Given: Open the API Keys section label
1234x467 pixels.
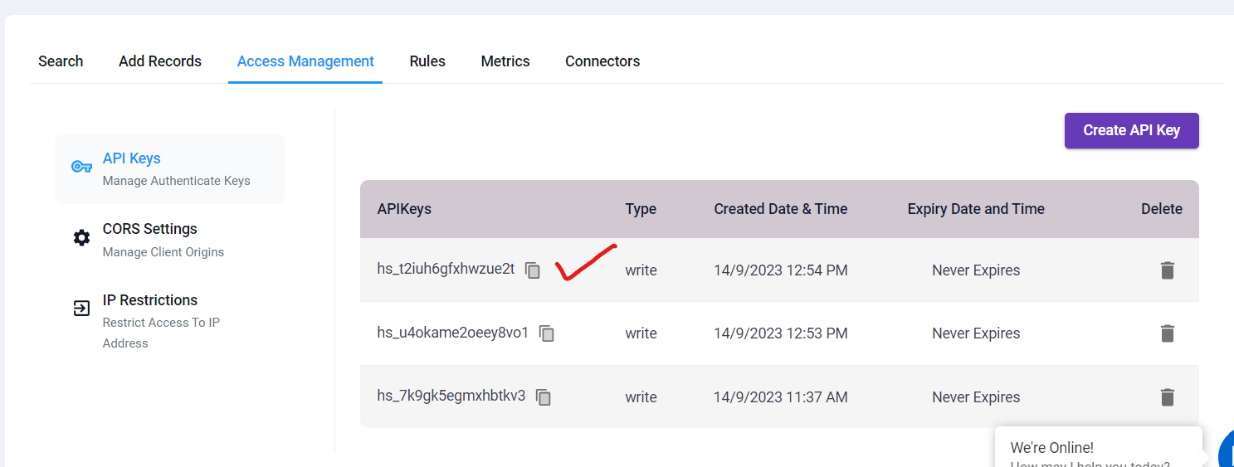Looking at the screenshot, I should 132,158.
